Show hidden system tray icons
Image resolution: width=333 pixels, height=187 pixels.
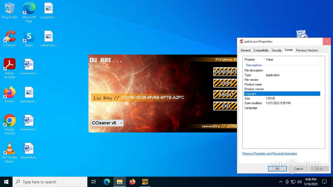tap(280, 182)
